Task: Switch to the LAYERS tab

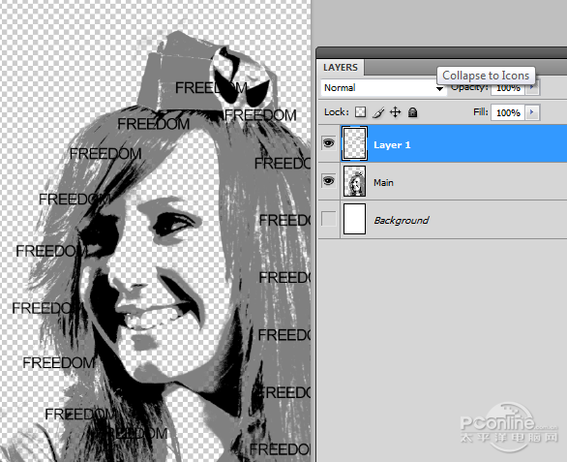Action: click(341, 68)
